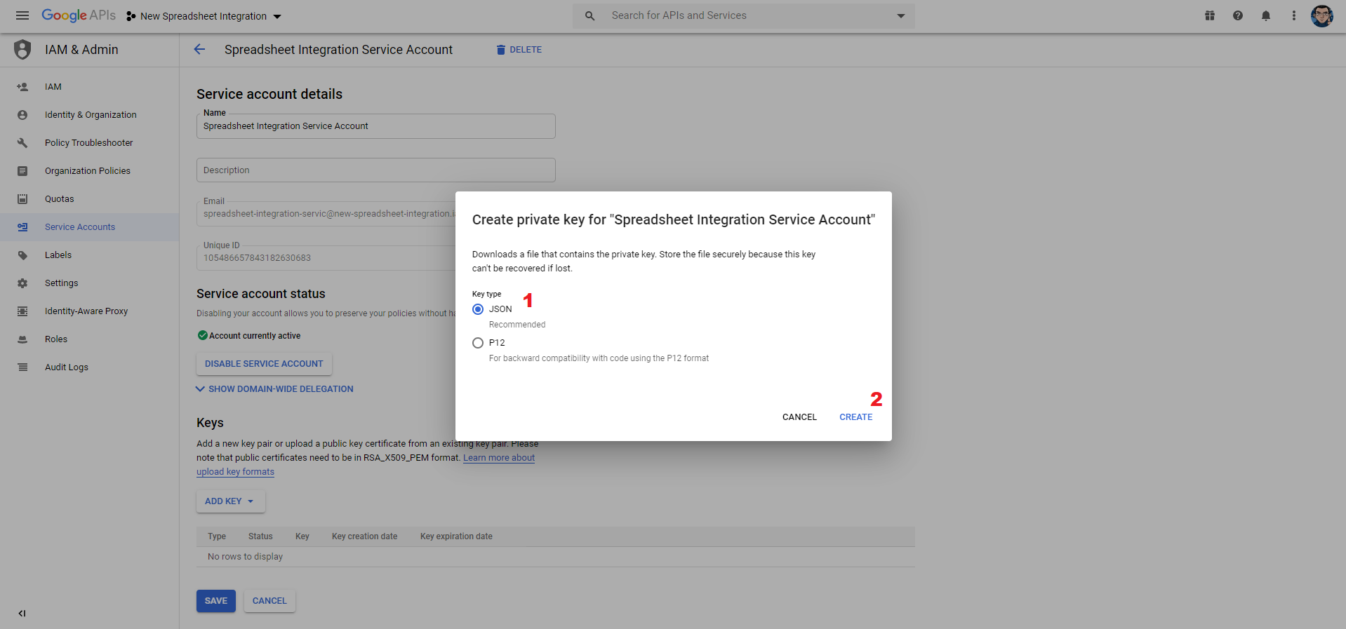Open the three-dot more options menu
This screenshot has width=1346, height=629.
(1294, 15)
